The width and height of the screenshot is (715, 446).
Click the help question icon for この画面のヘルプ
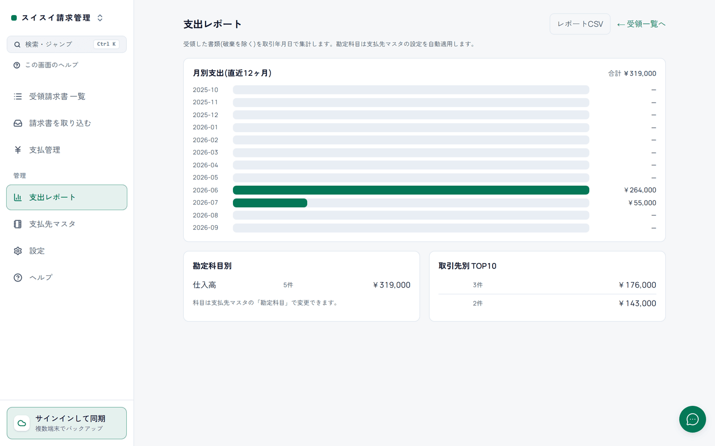(17, 65)
